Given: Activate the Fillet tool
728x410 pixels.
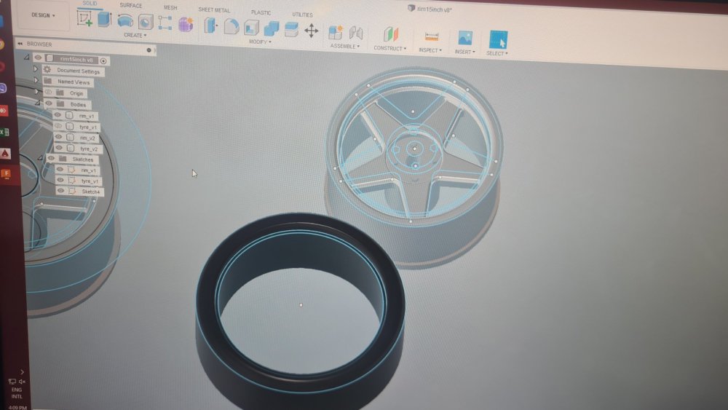Looking at the screenshot, I should pos(232,27).
